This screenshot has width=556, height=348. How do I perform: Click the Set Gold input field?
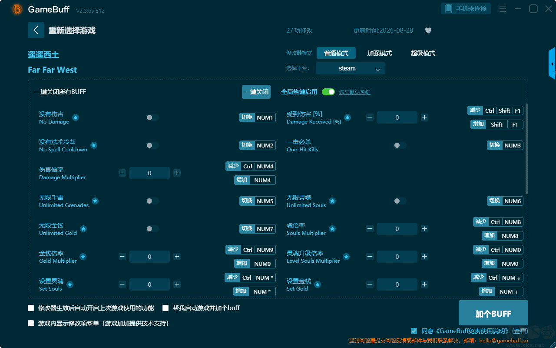point(397,284)
